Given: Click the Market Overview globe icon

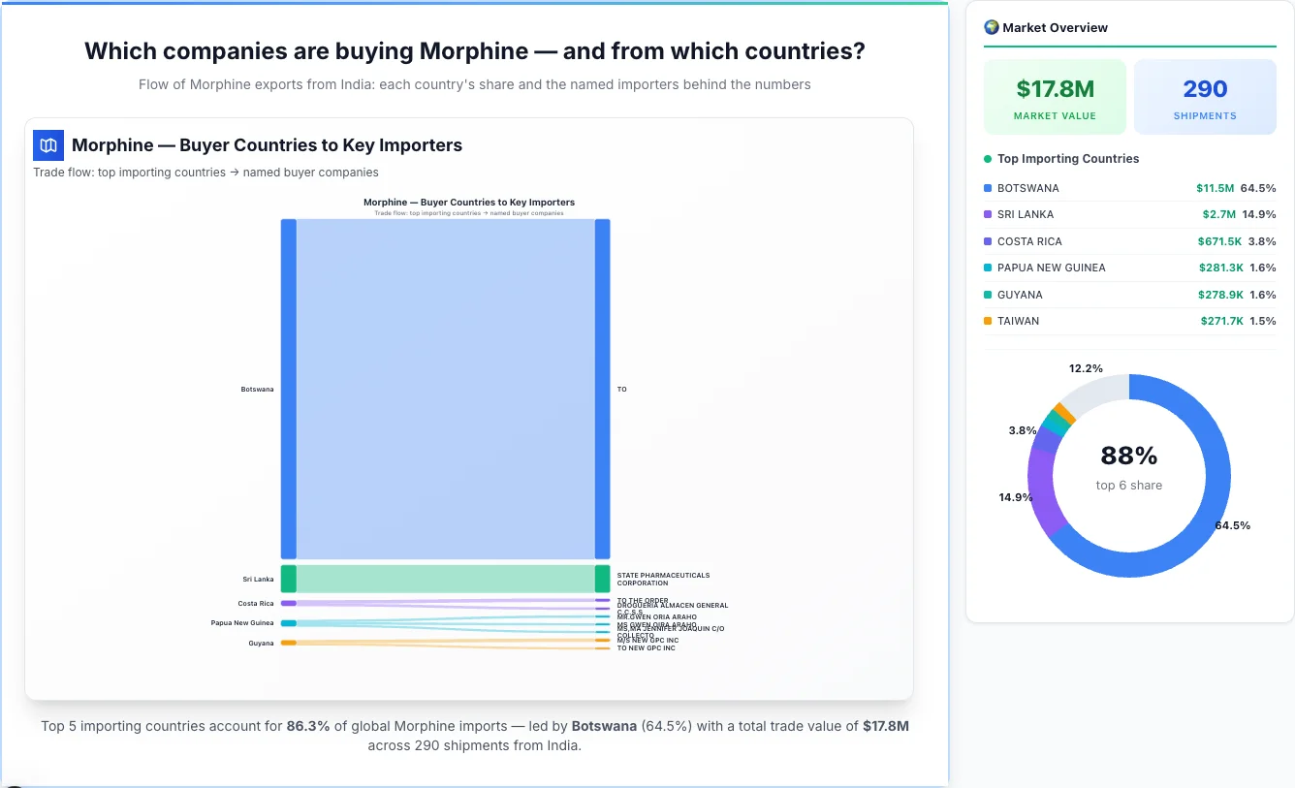Looking at the screenshot, I should (991, 27).
